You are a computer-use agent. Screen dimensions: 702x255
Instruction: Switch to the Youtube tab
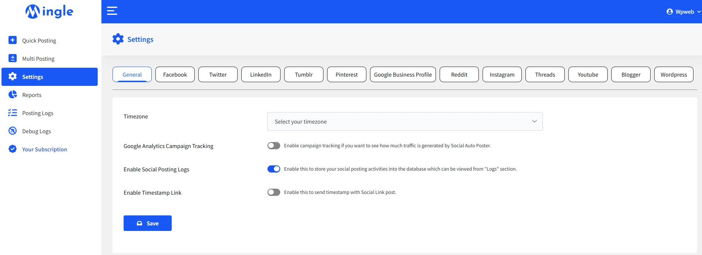[x=588, y=74]
